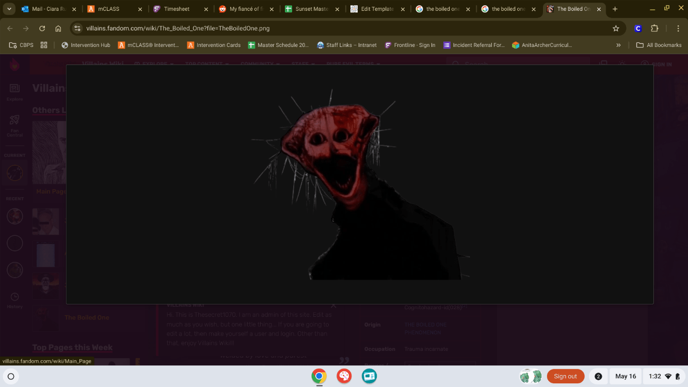Dismiss the Villains Wiki admin notice
Viewport: 688px width, 387px height.
(333, 306)
